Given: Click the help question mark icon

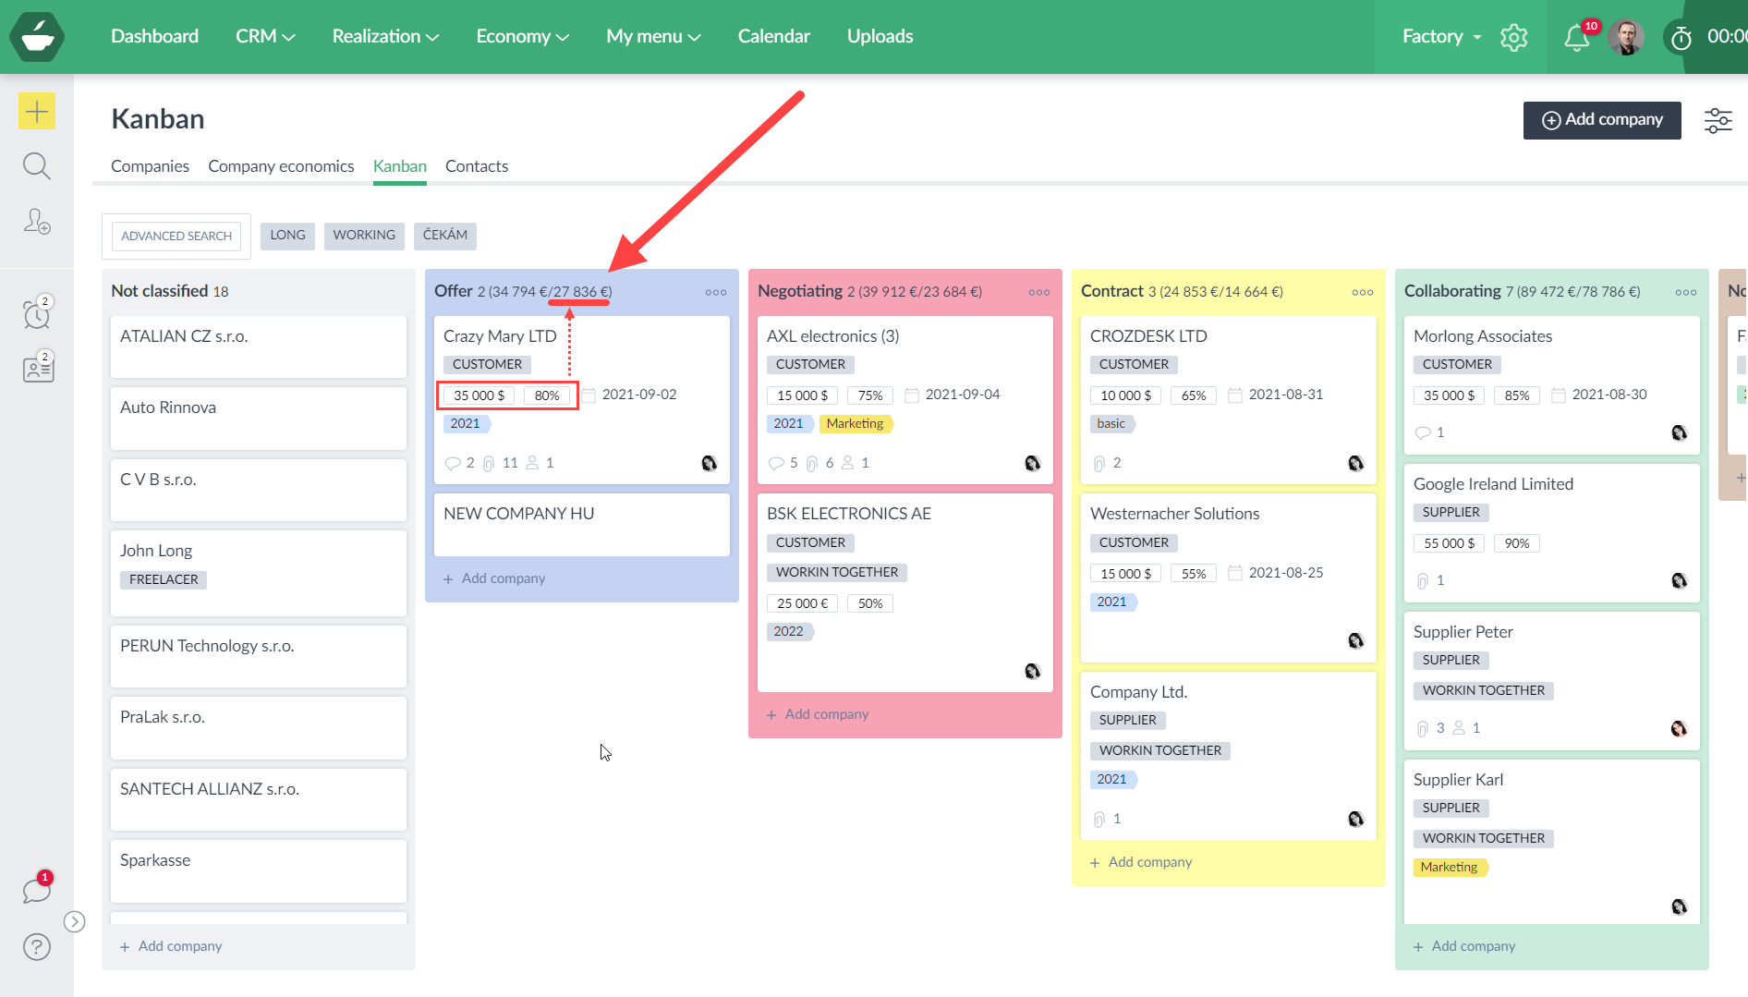Looking at the screenshot, I should point(37,947).
